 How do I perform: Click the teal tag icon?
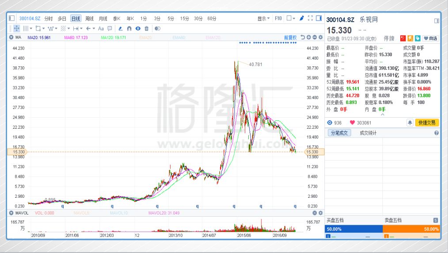[x=418, y=38]
